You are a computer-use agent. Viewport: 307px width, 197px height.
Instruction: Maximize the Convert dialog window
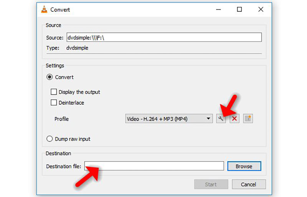tap(239, 10)
